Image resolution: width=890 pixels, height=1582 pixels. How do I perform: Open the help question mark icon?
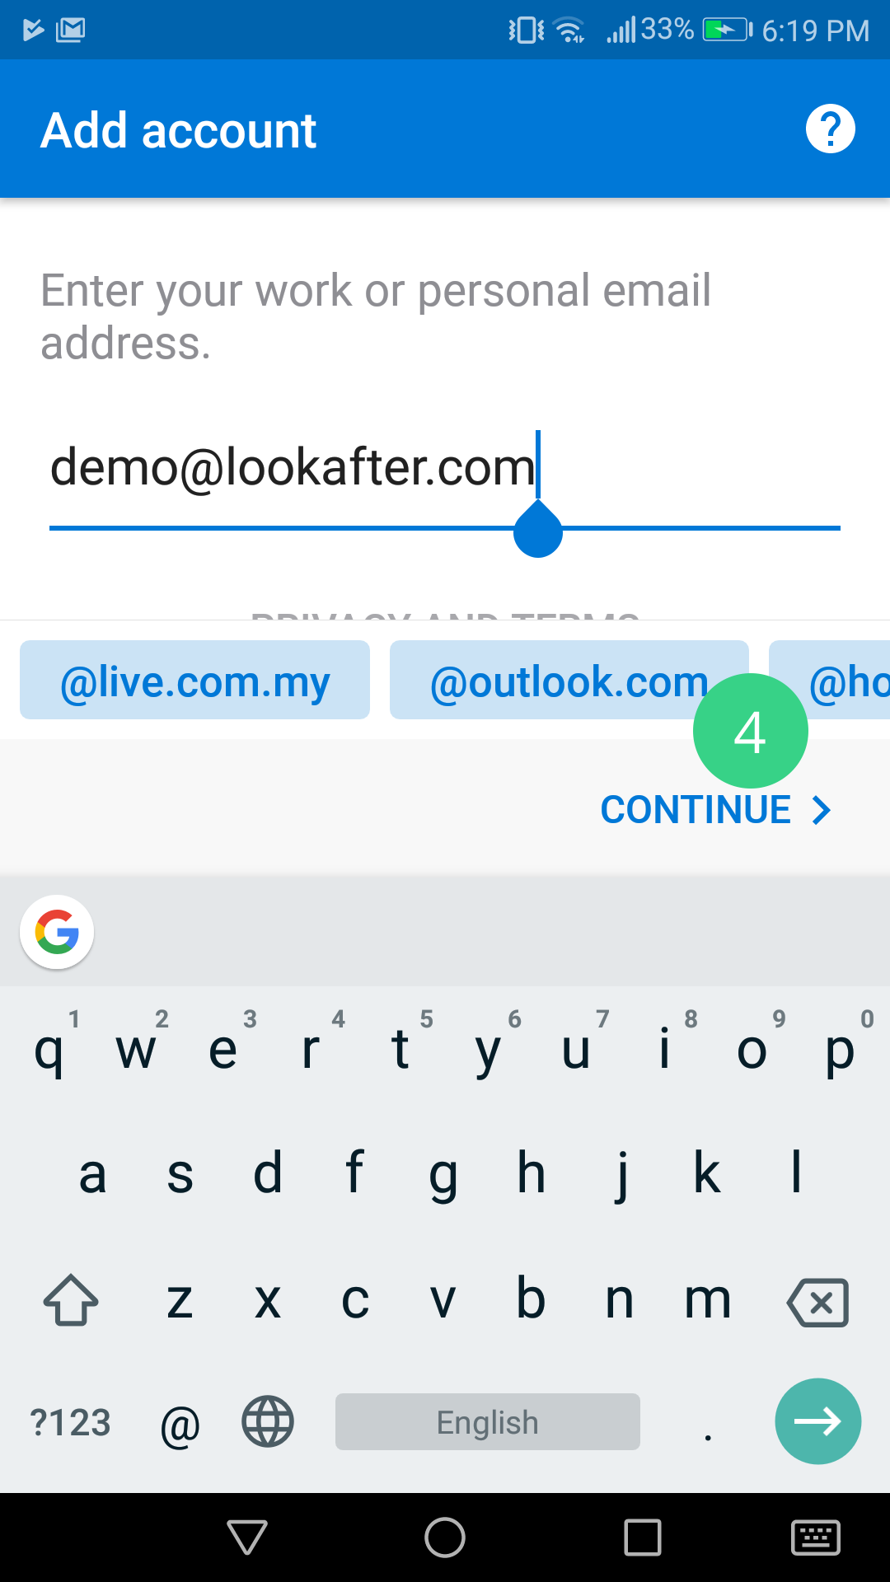tap(830, 129)
